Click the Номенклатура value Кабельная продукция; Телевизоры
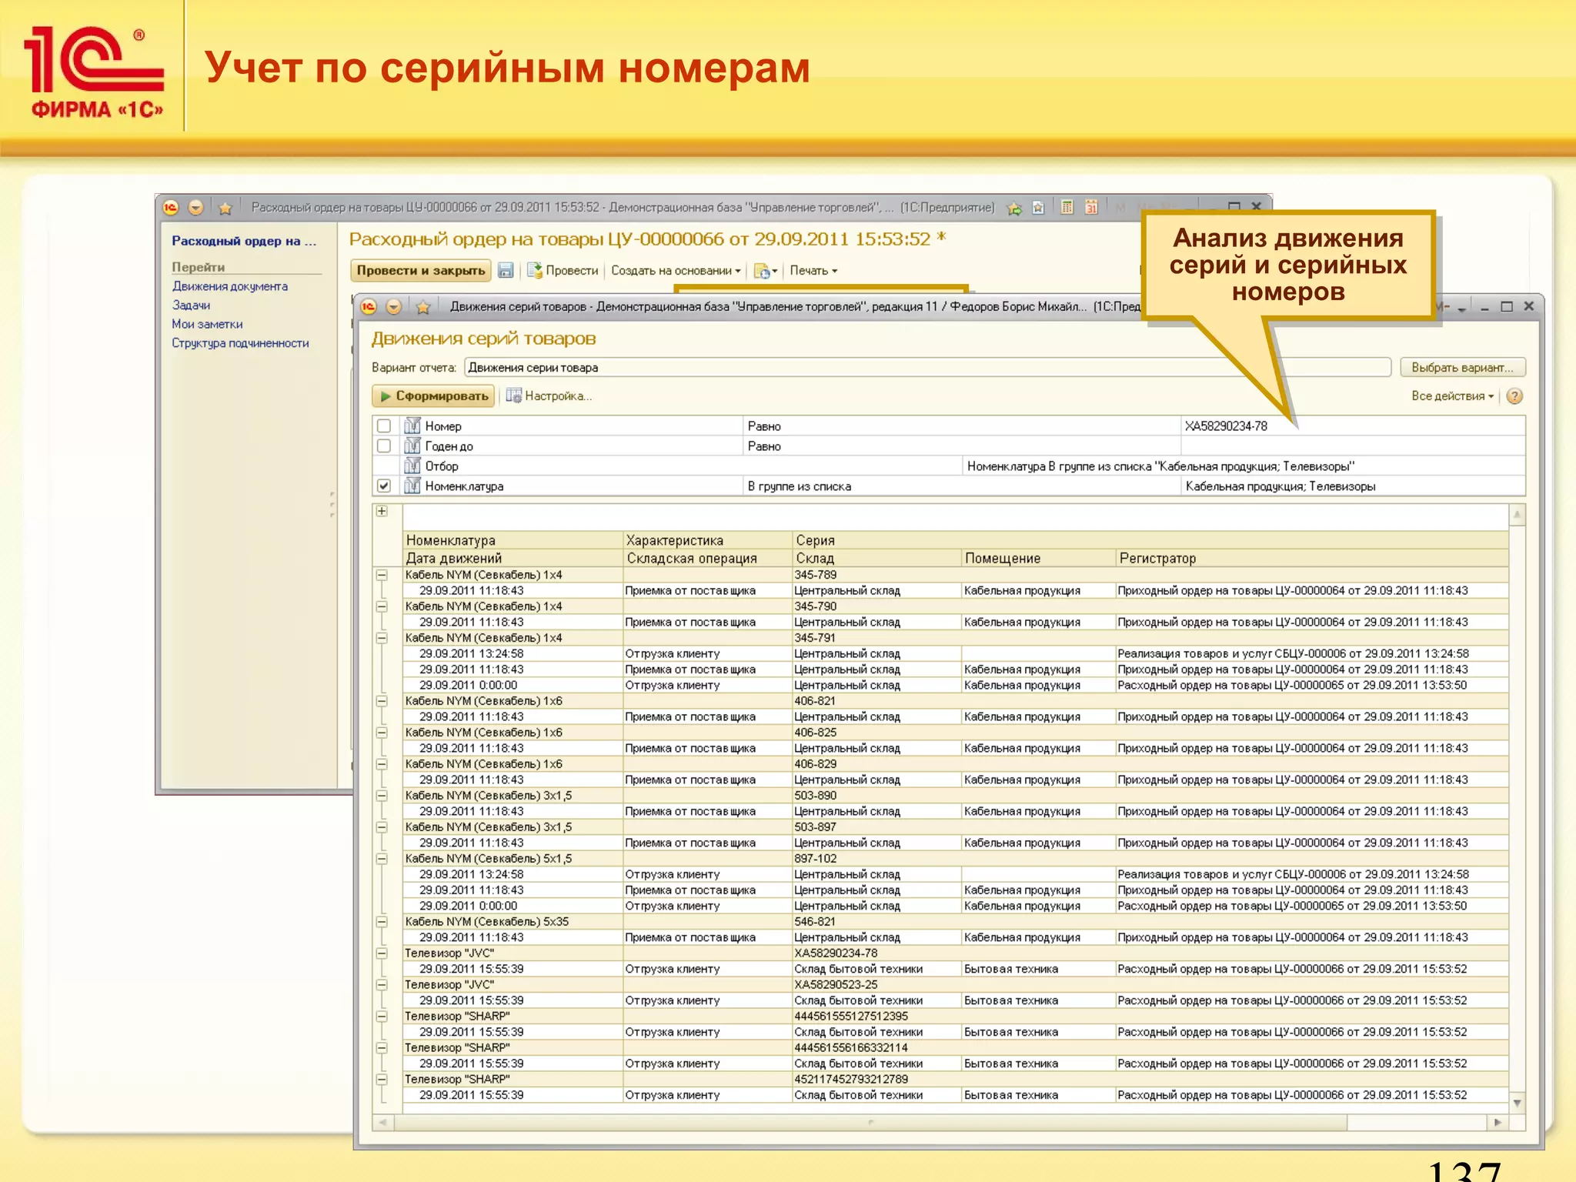The height and width of the screenshot is (1182, 1576). pos(1352,486)
